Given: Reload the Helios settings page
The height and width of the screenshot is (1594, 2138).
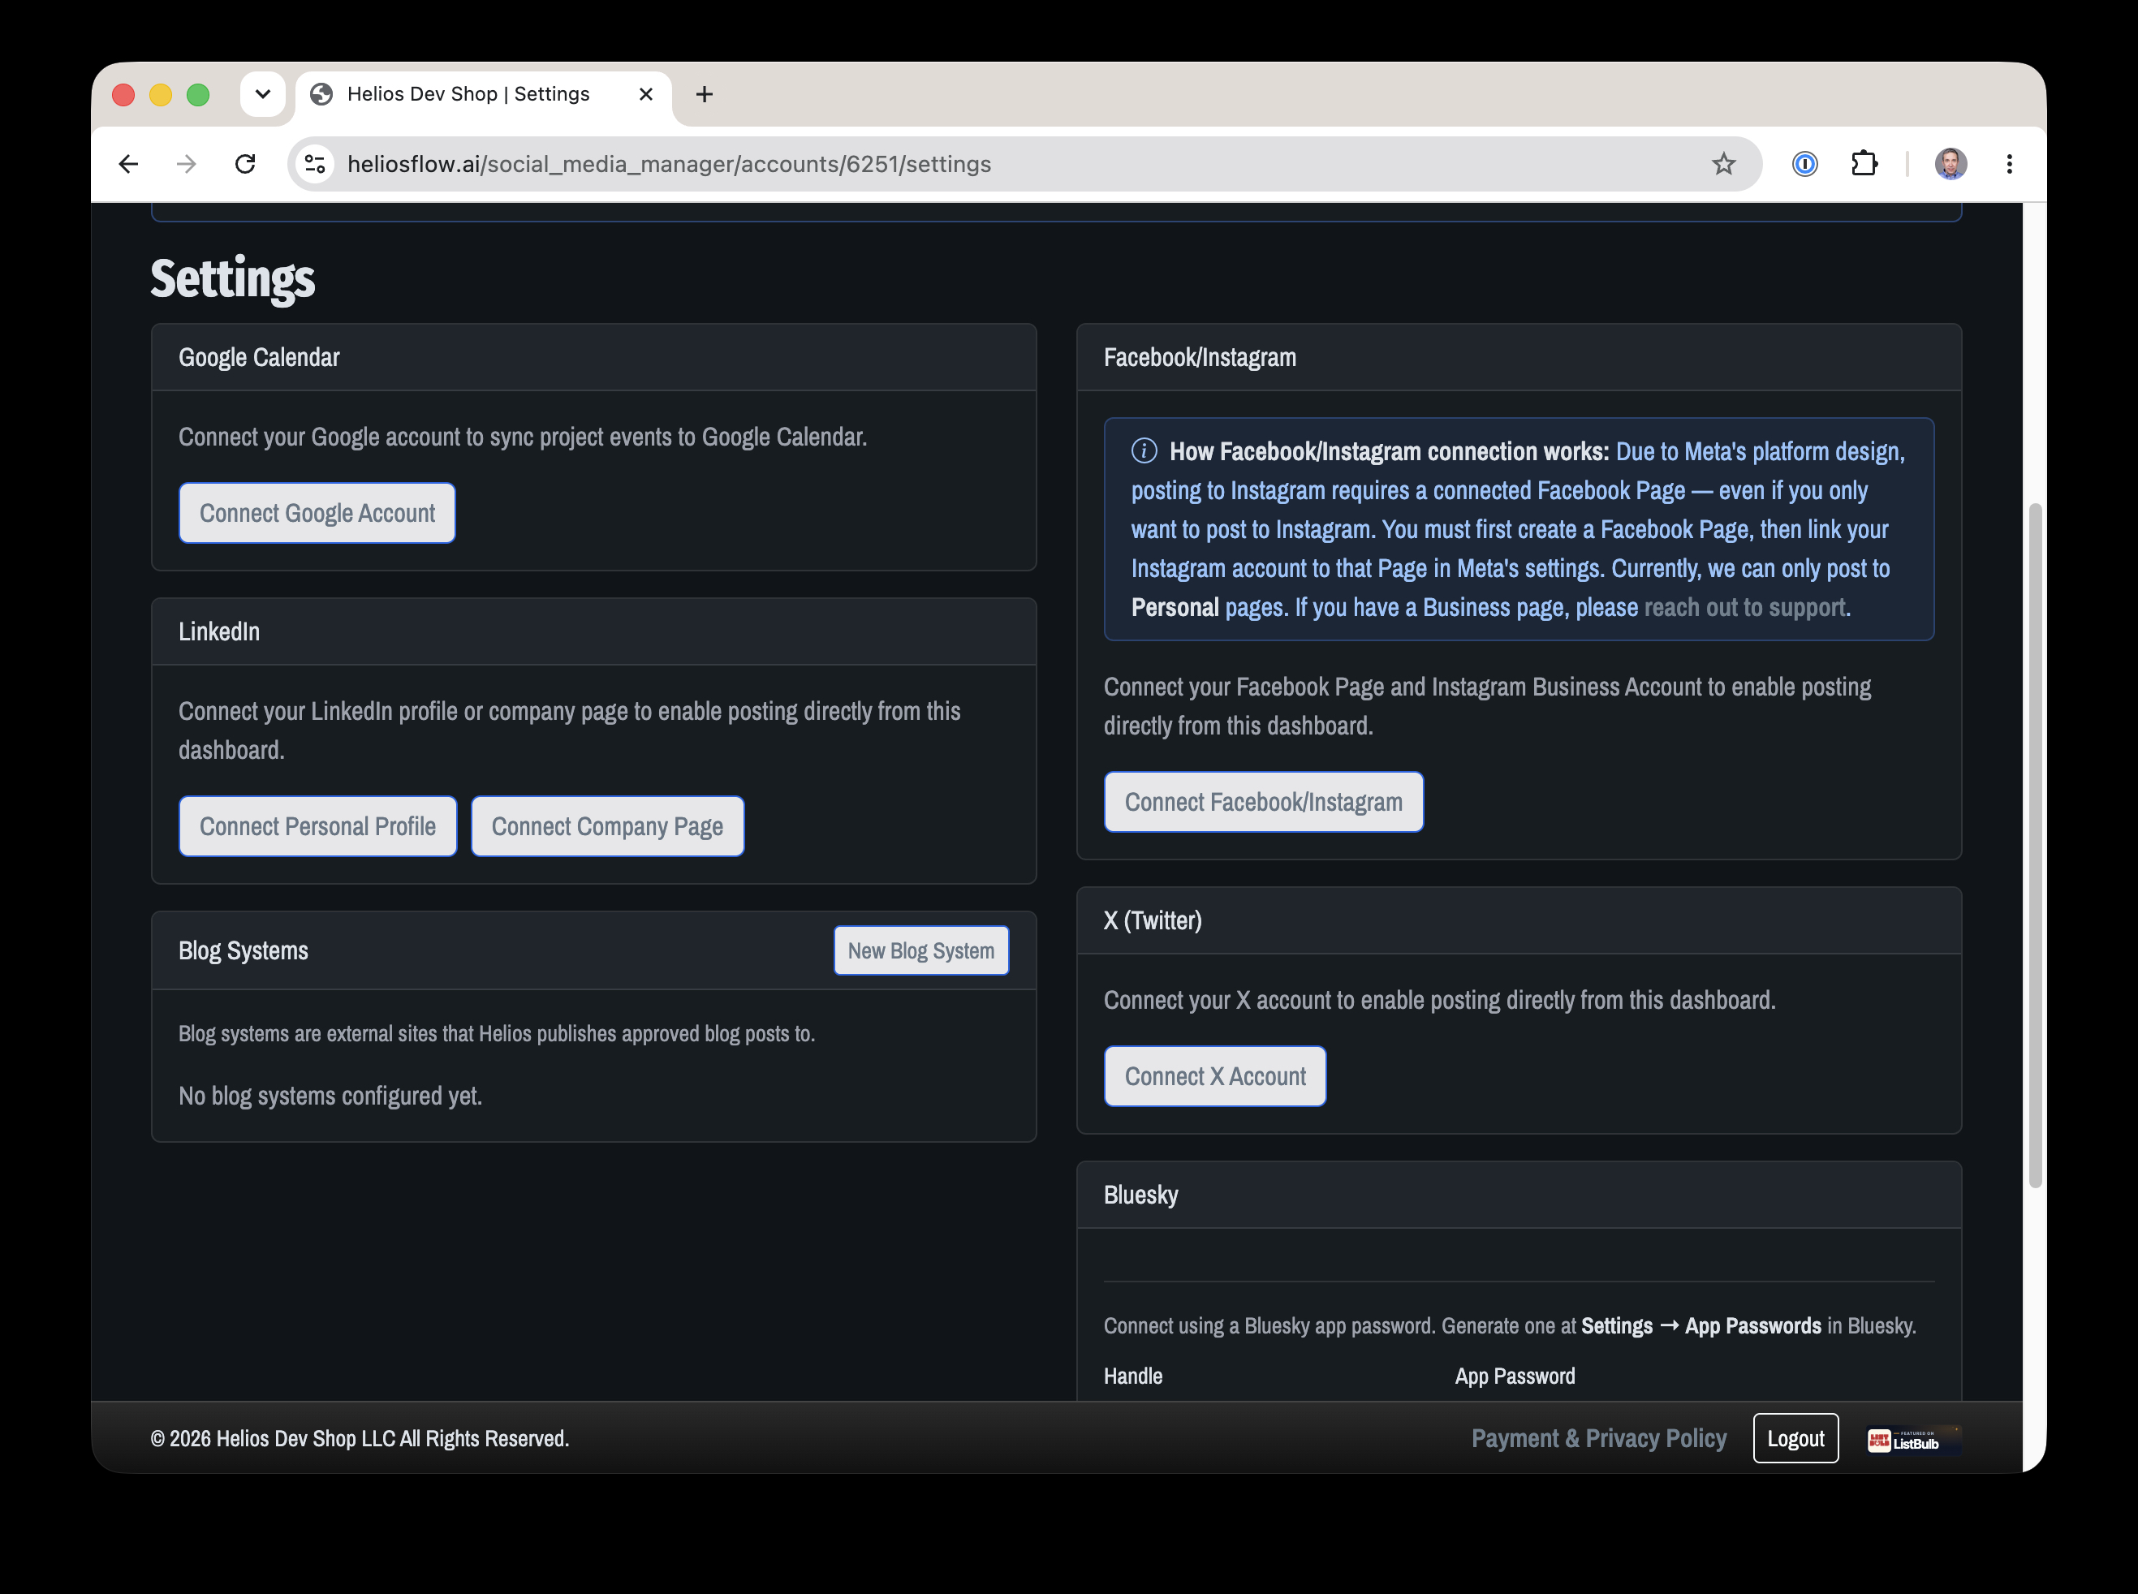Looking at the screenshot, I should tap(245, 164).
